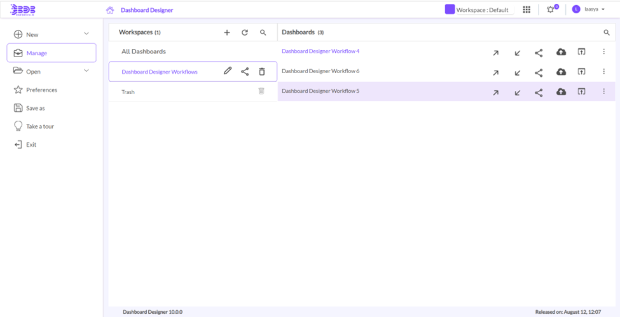
Task: Publish Dashboard Designer Workflow 6 via cloud icon
Action: (x=561, y=72)
